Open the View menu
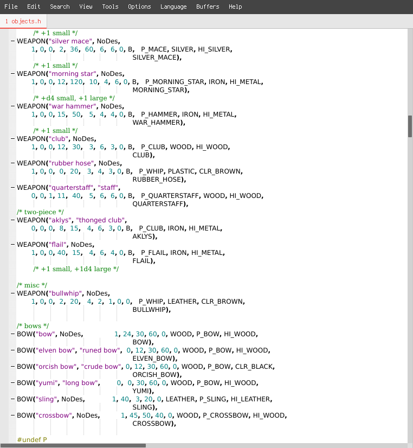413x448 pixels. pyautogui.click(x=86, y=7)
